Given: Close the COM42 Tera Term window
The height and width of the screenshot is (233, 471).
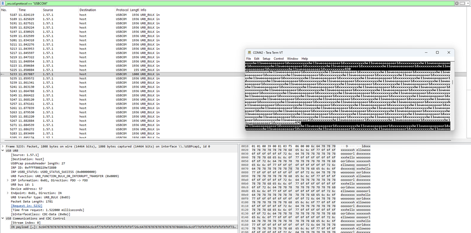Looking at the screenshot, I should tap(449, 52).
